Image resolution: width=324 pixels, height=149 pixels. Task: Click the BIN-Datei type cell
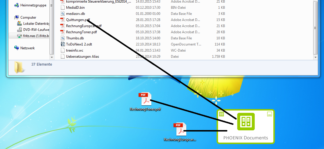click(x=178, y=8)
